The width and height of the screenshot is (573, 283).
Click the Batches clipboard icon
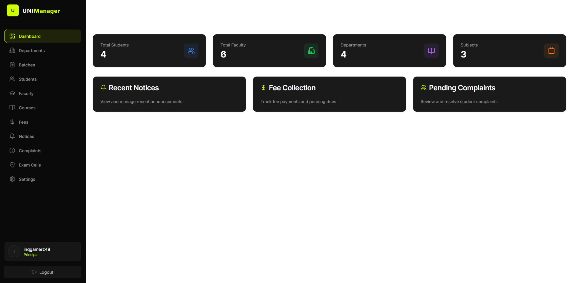[x=12, y=65]
